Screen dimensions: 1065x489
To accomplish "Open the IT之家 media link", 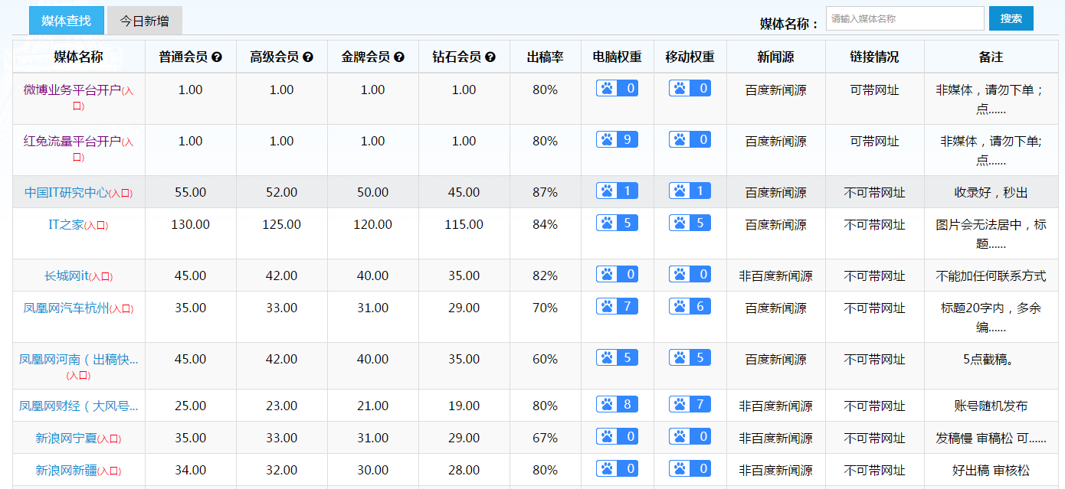I will 66,225.
